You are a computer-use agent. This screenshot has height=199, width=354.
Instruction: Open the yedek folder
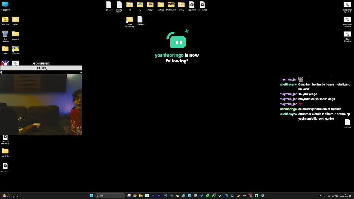[15, 21]
